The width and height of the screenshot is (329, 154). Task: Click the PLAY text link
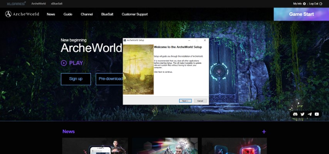pos(76,63)
